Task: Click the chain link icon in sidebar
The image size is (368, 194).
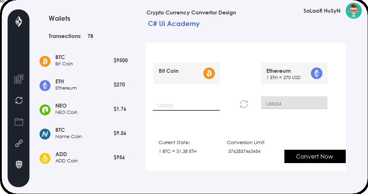Action: click(x=19, y=143)
